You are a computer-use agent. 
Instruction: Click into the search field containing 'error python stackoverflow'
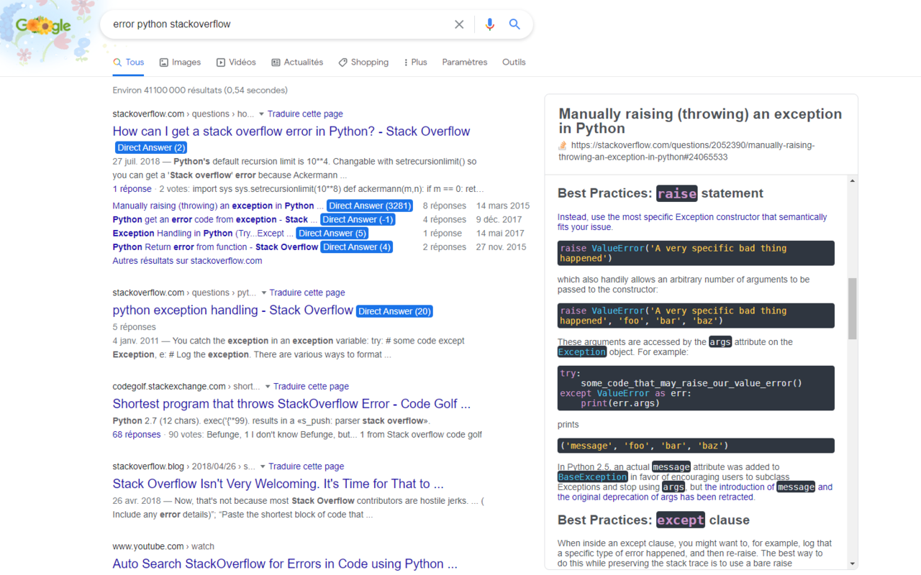click(x=279, y=24)
